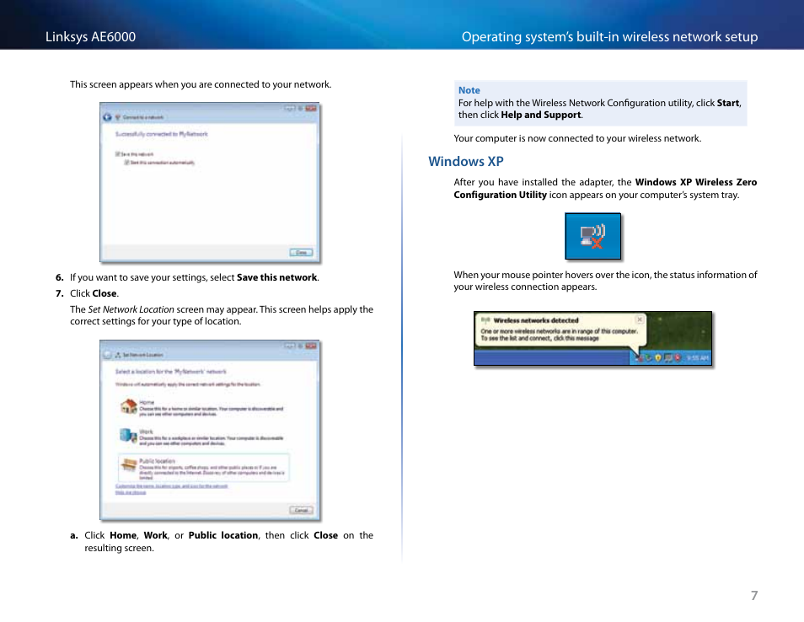Click the red shield tray icon
The image size is (804, 622).
[678, 357]
